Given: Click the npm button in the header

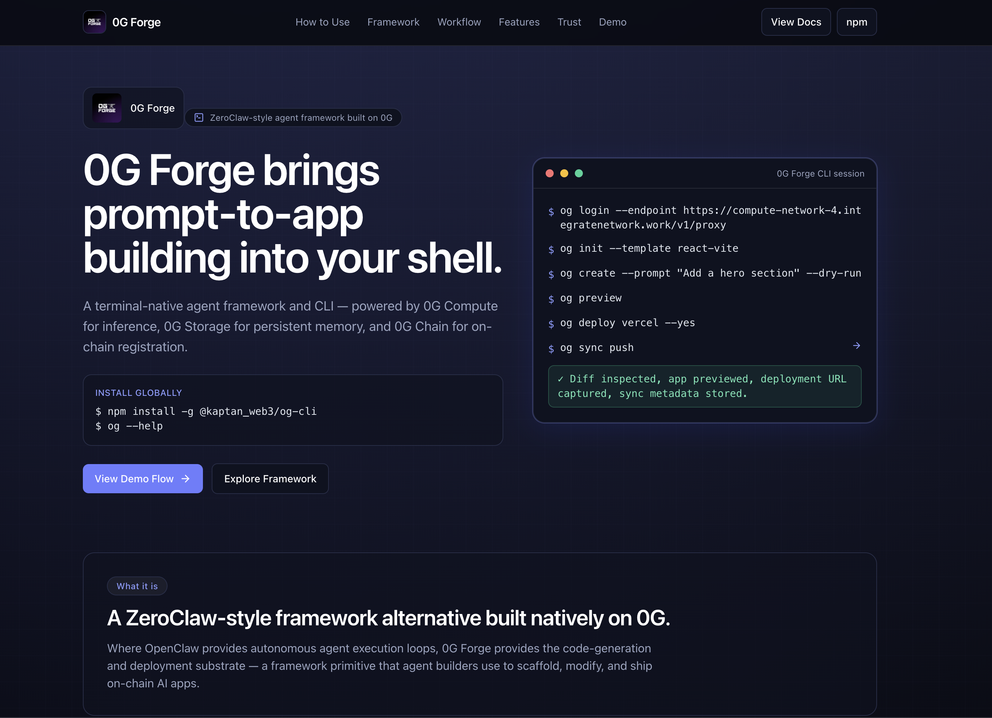Looking at the screenshot, I should click(856, 22).
